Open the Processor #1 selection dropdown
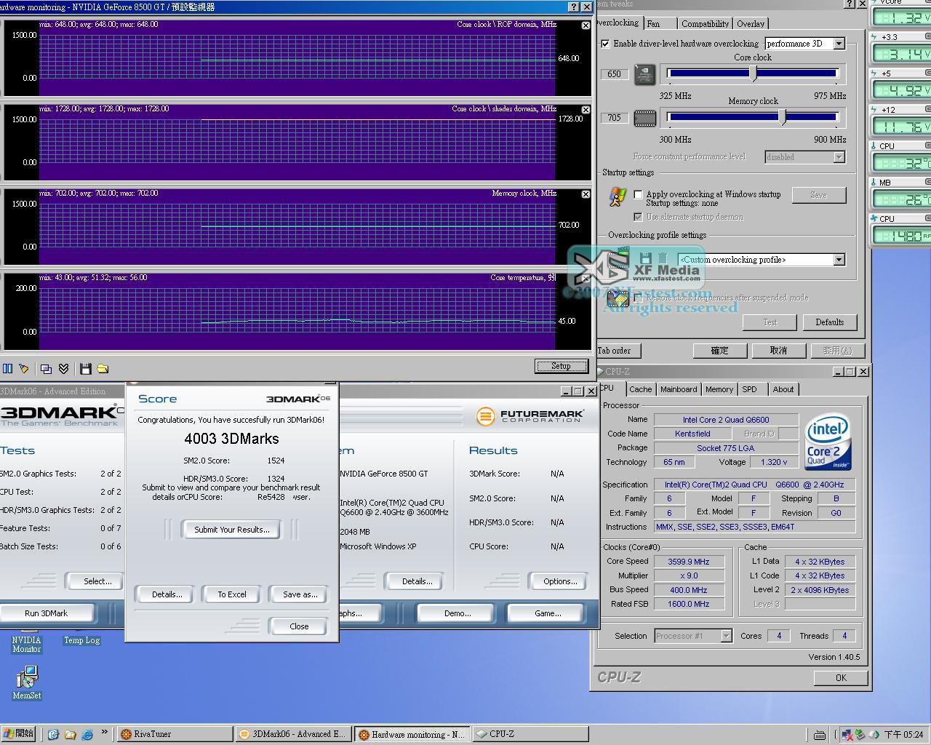This screenshot has height=745, width=931. [726, 636]
